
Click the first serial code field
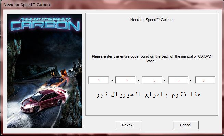coord(99,80)
